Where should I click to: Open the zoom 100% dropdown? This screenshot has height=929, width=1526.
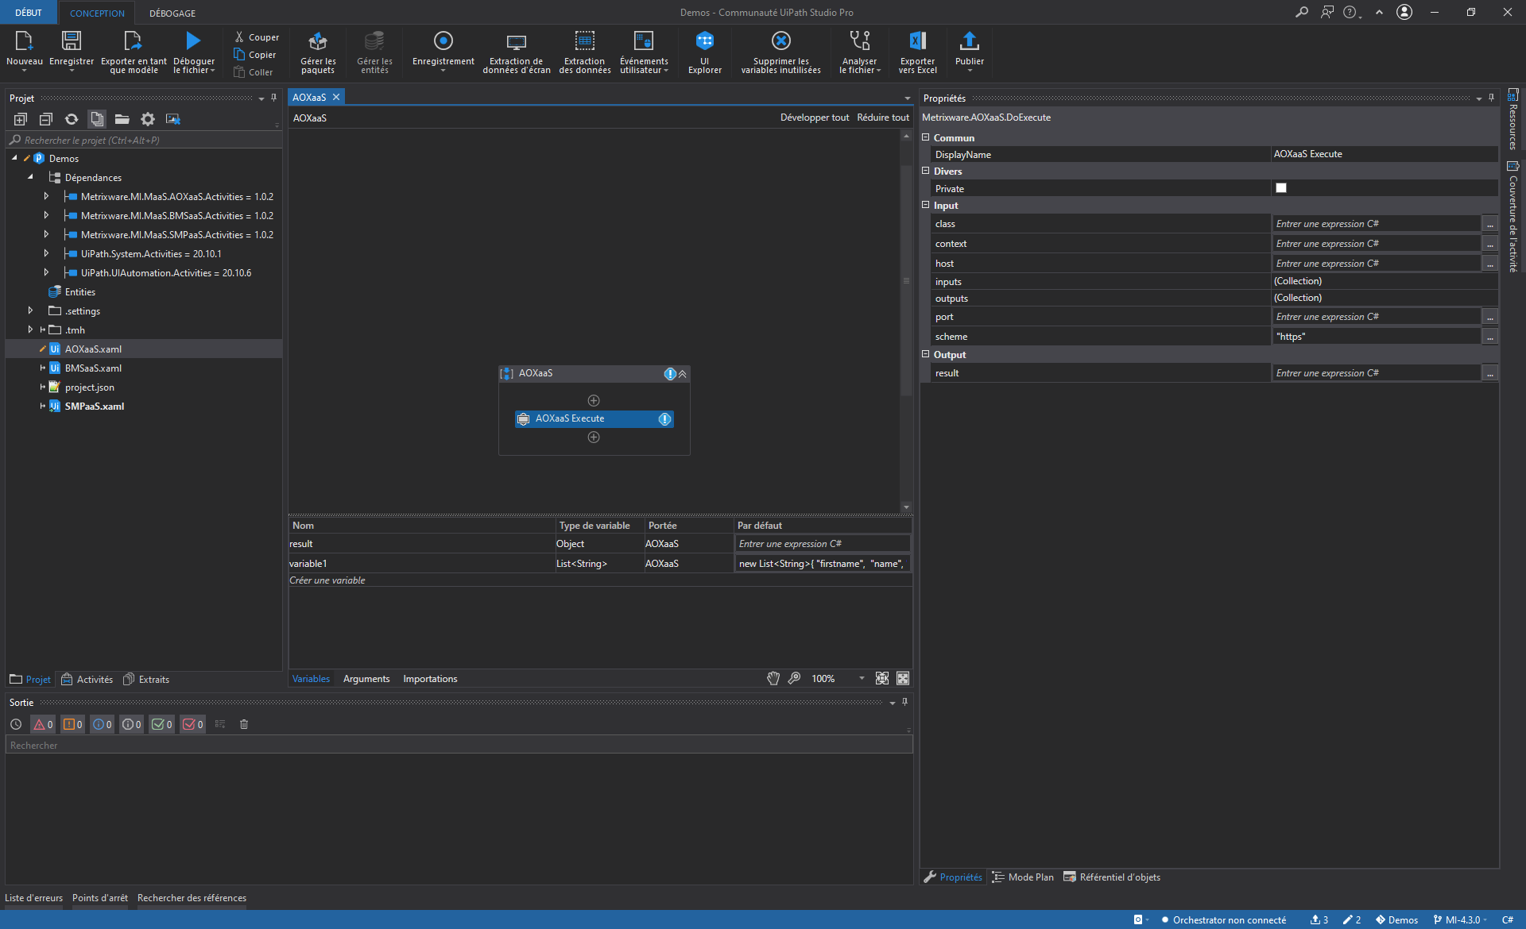point(862,679)
